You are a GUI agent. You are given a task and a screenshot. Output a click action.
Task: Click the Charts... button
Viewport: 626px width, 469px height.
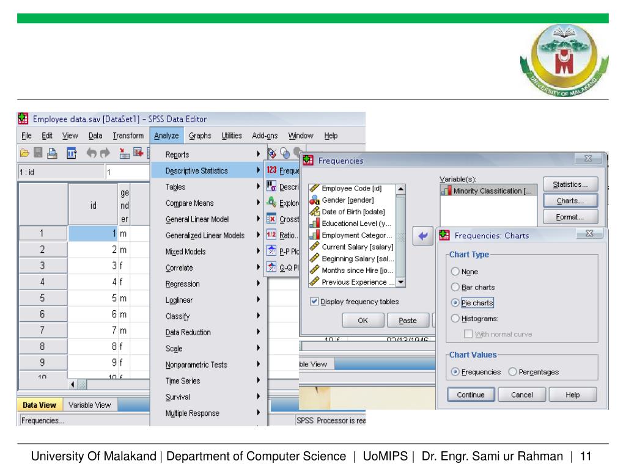(x=570, y=200)
